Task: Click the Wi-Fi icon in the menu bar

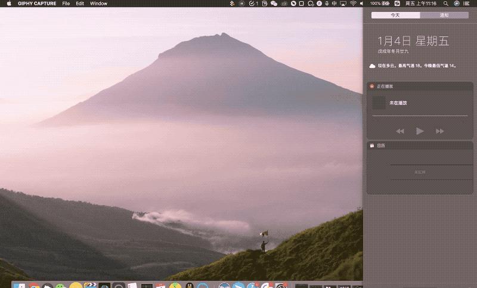Action: (353, 4)
